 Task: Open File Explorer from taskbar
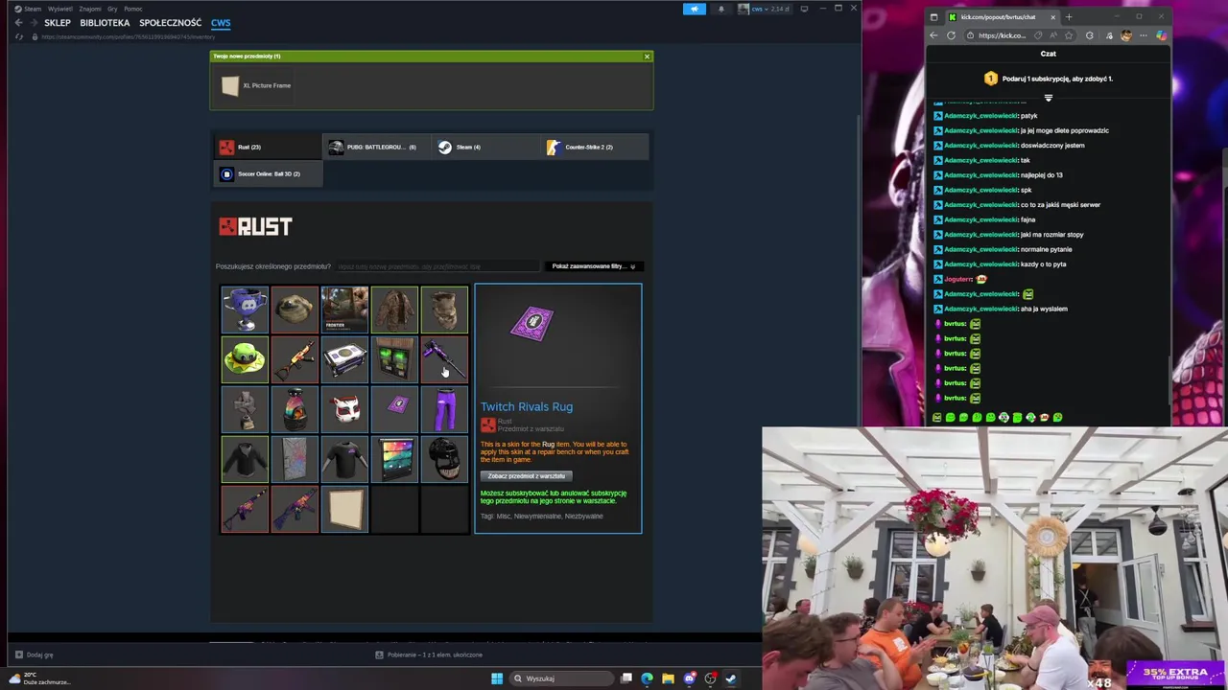668,678
